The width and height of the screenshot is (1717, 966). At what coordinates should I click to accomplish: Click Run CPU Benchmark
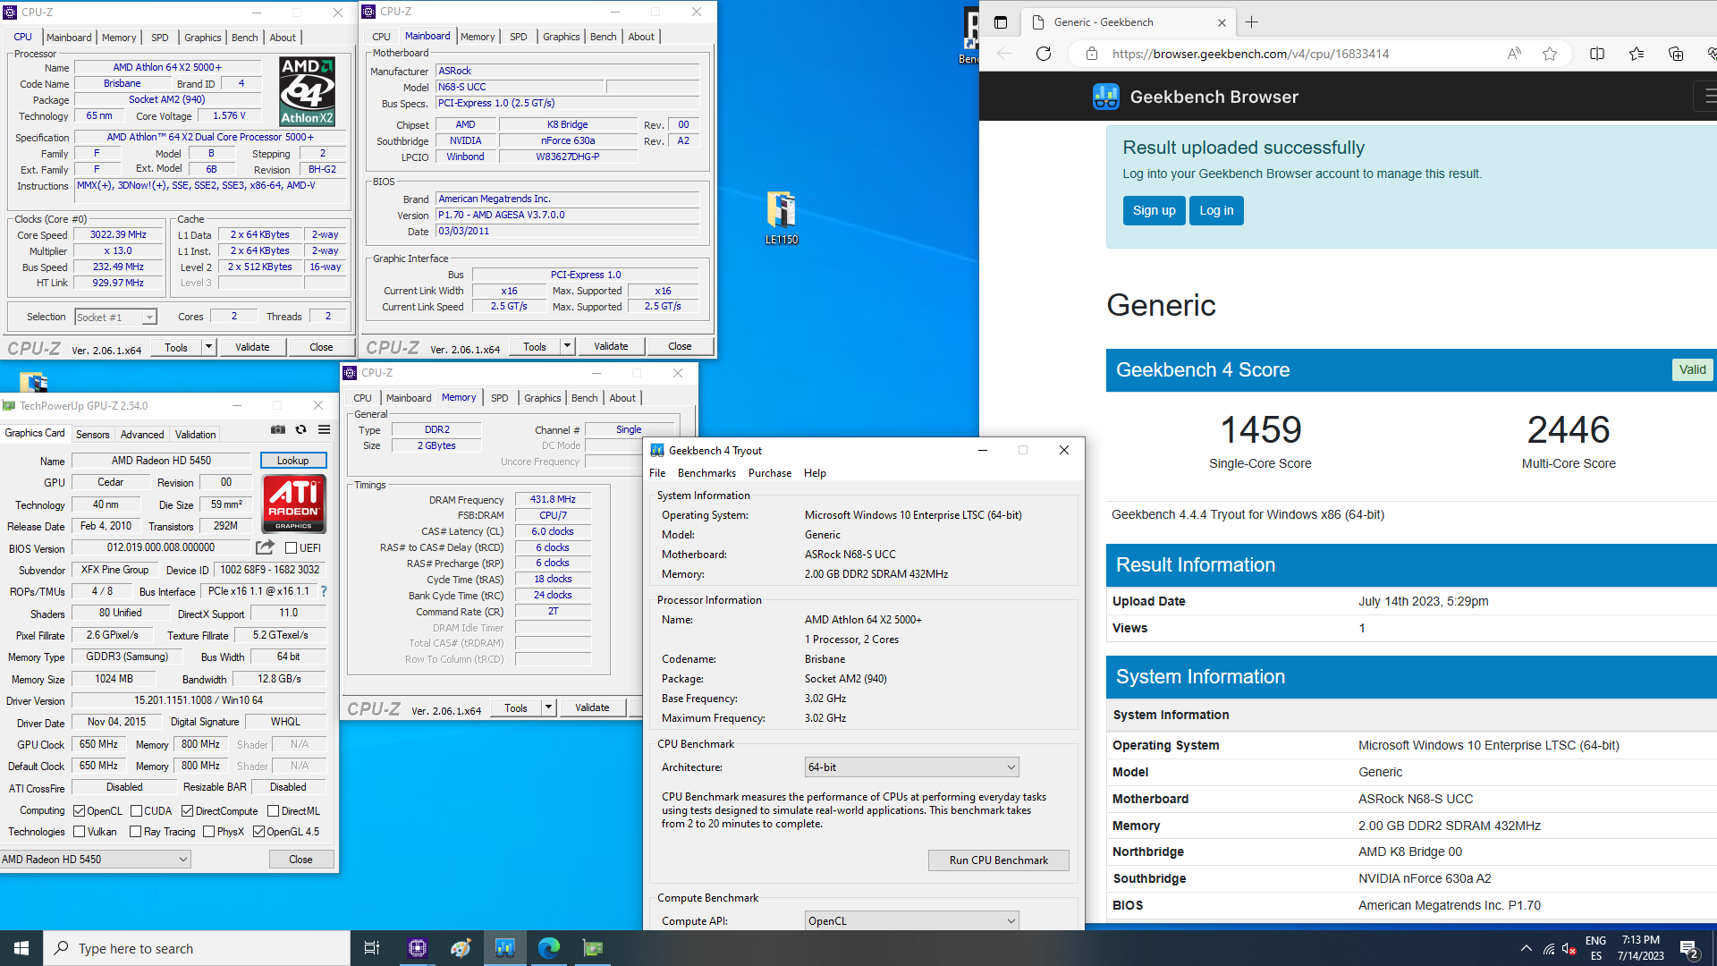click(x=998, y=860)
